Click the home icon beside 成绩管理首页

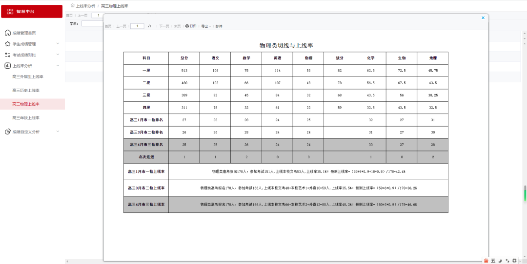pos(7,33)
